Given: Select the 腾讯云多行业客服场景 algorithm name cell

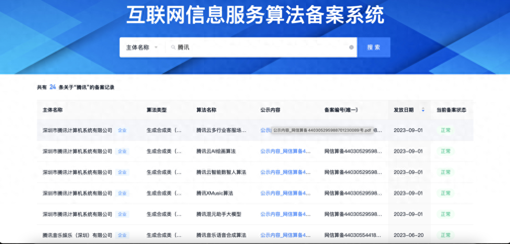Looking at the screenshot, I should coord(221,131).
